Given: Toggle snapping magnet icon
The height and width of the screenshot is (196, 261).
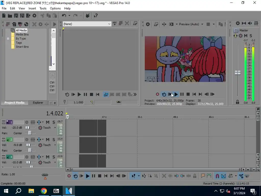Looking at the screenshot, I should (x=217, y=176).
